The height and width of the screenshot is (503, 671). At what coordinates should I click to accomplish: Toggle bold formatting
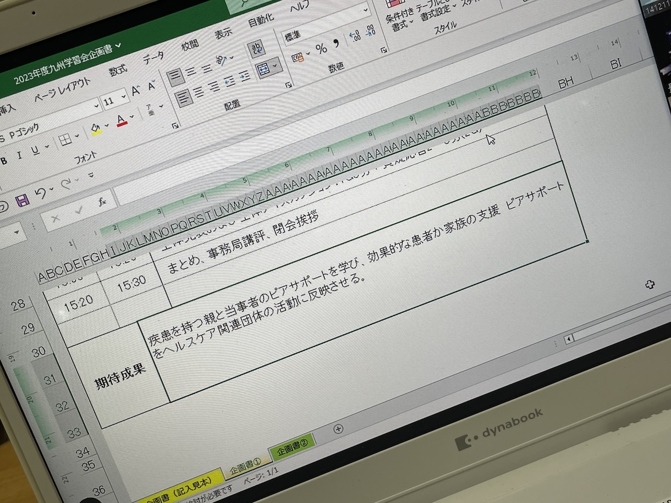[4, 161]
